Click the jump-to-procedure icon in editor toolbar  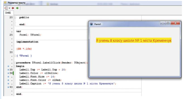tap(6, 8)
